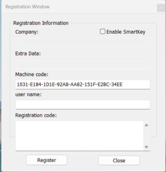Click into the Company text field
The width and height of the screenshot is (166, 172).
[x=83, y=42]
